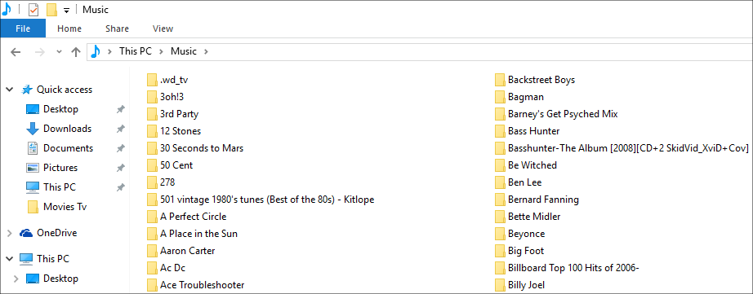Click pin icon next to Pictures

121,168
